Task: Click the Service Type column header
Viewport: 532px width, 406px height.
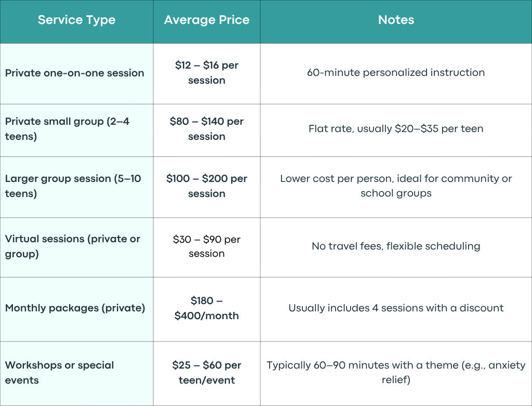Action: pos(76,20)
